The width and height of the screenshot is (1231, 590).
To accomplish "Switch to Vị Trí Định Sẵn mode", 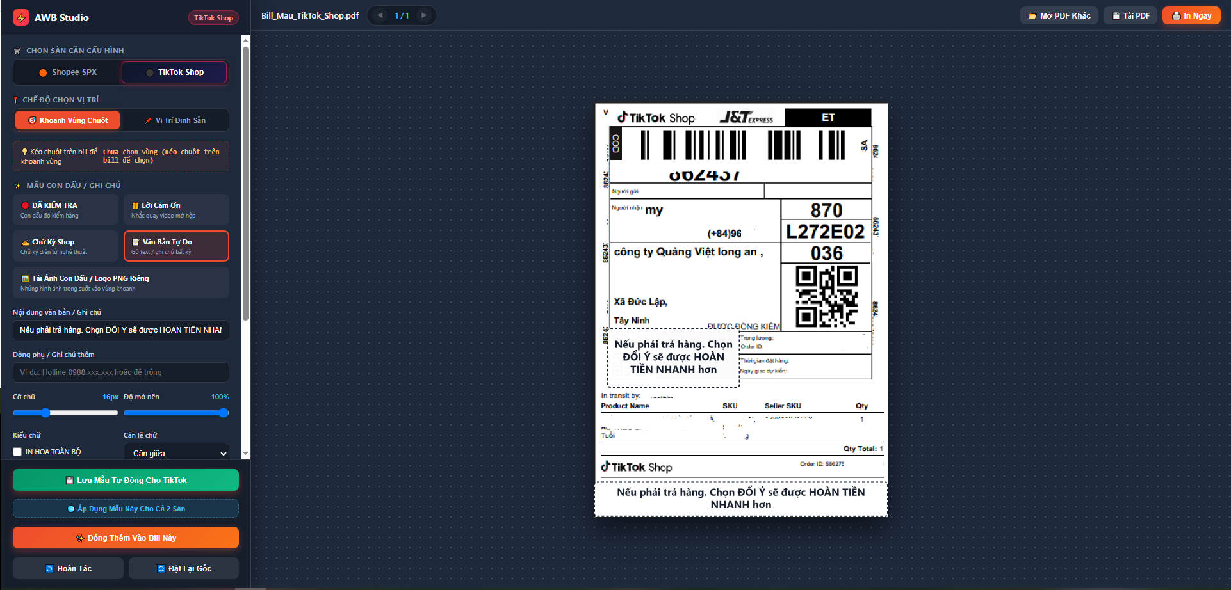I will (x=175, y=120).
